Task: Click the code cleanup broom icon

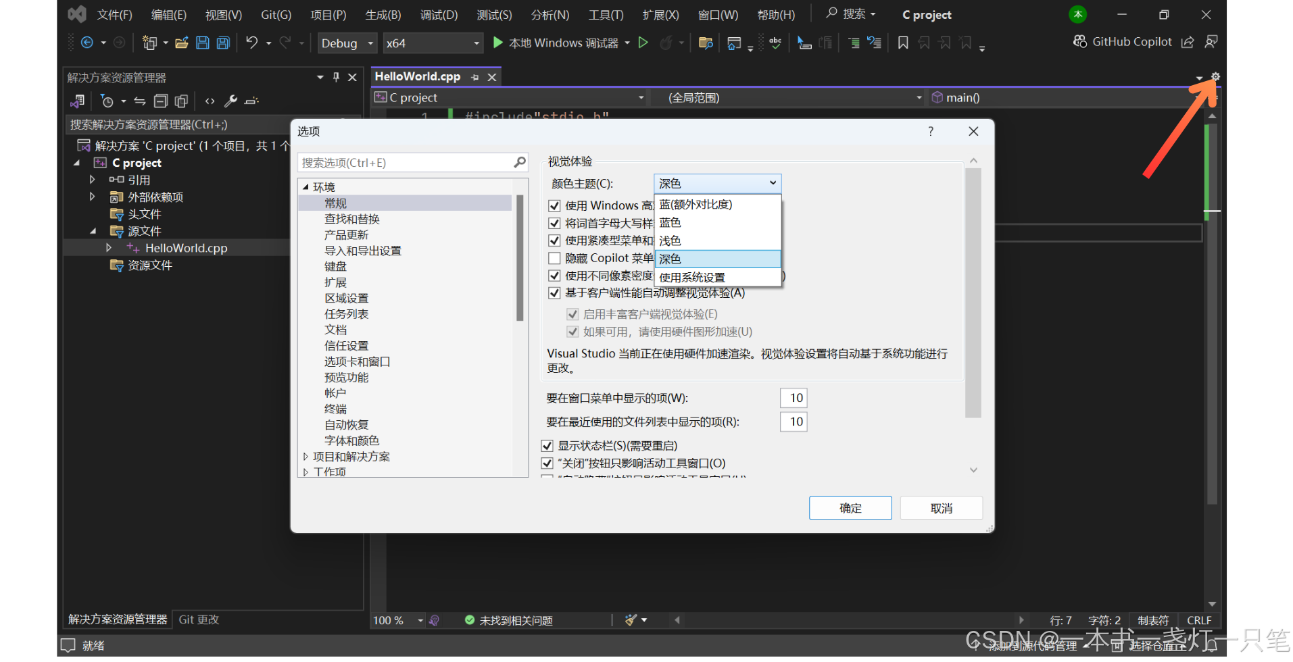Action: point(631,619)
